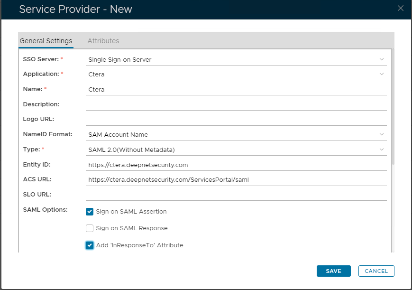This screenshot has width=412, height=290.
Task: Expand the SSO Server dropdown
Action: pos(382,59)
